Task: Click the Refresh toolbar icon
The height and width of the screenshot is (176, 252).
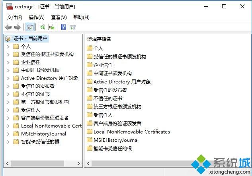Action: click(43, 27)
